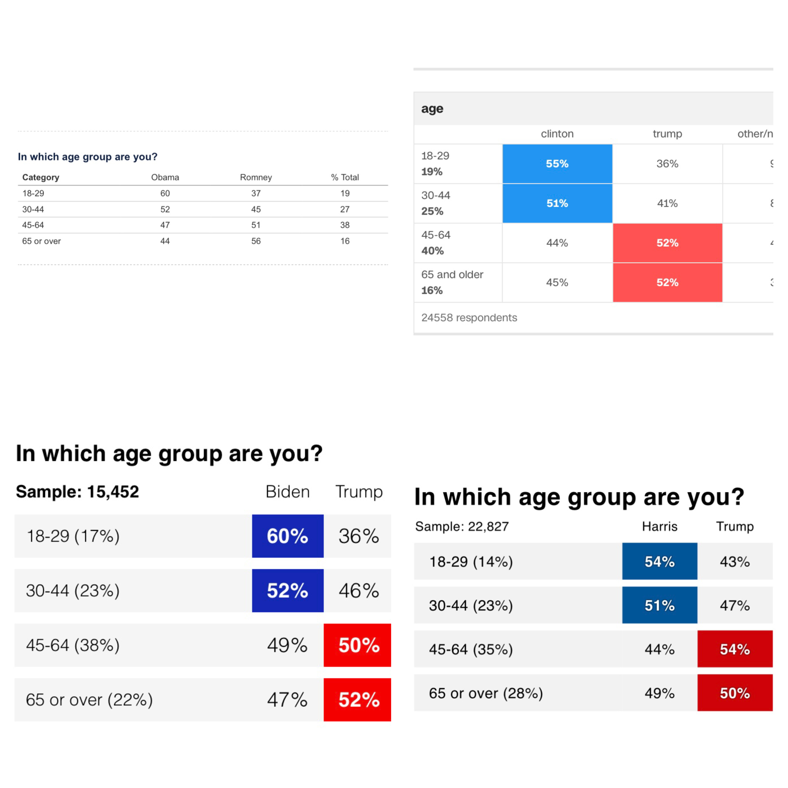This screenshot has height=788, width=788.
Task: Select the red 54% Trump cell in Harris table
Action: click(735, 649)
